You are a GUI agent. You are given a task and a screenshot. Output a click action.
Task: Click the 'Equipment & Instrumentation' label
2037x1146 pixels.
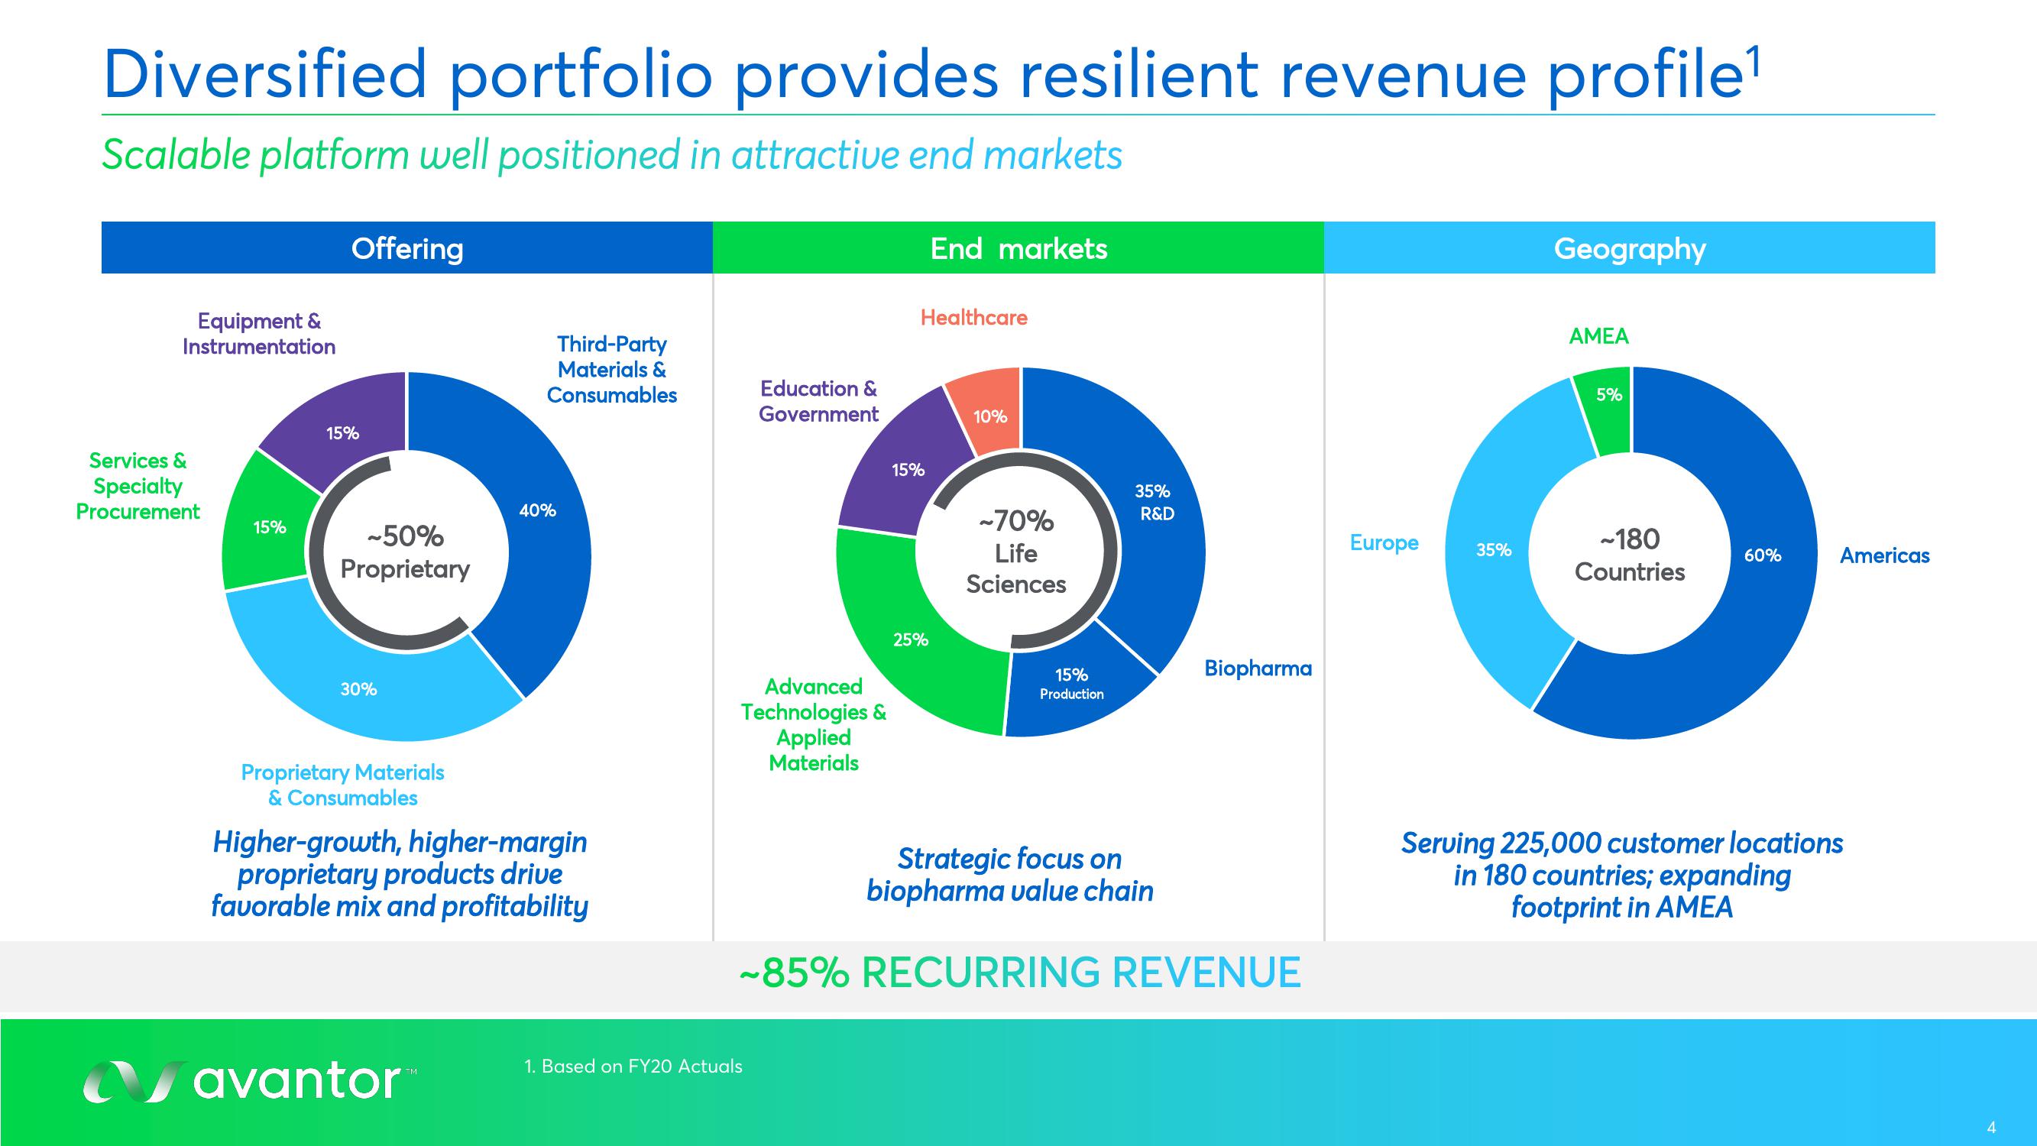coord(259,334)
